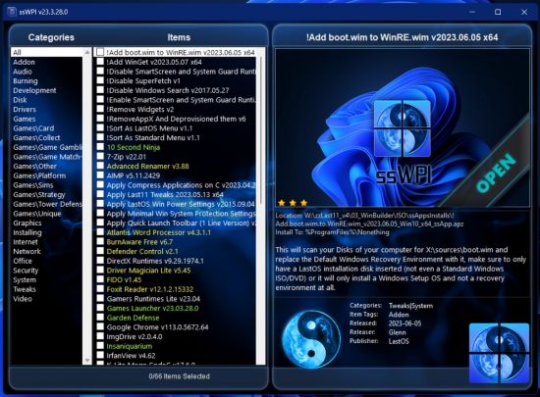This screenshot has width=540, height=397.
Task: Select the Foxit Reader v12.1.2.15332 entry
Action: point(150,289)
